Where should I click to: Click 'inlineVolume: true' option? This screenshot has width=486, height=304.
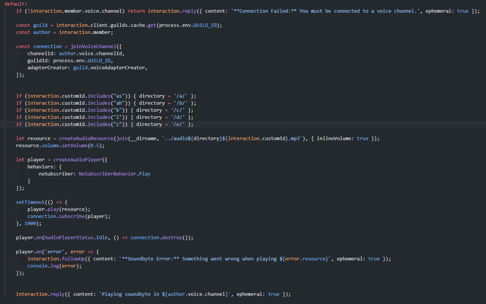click(342, 138)
